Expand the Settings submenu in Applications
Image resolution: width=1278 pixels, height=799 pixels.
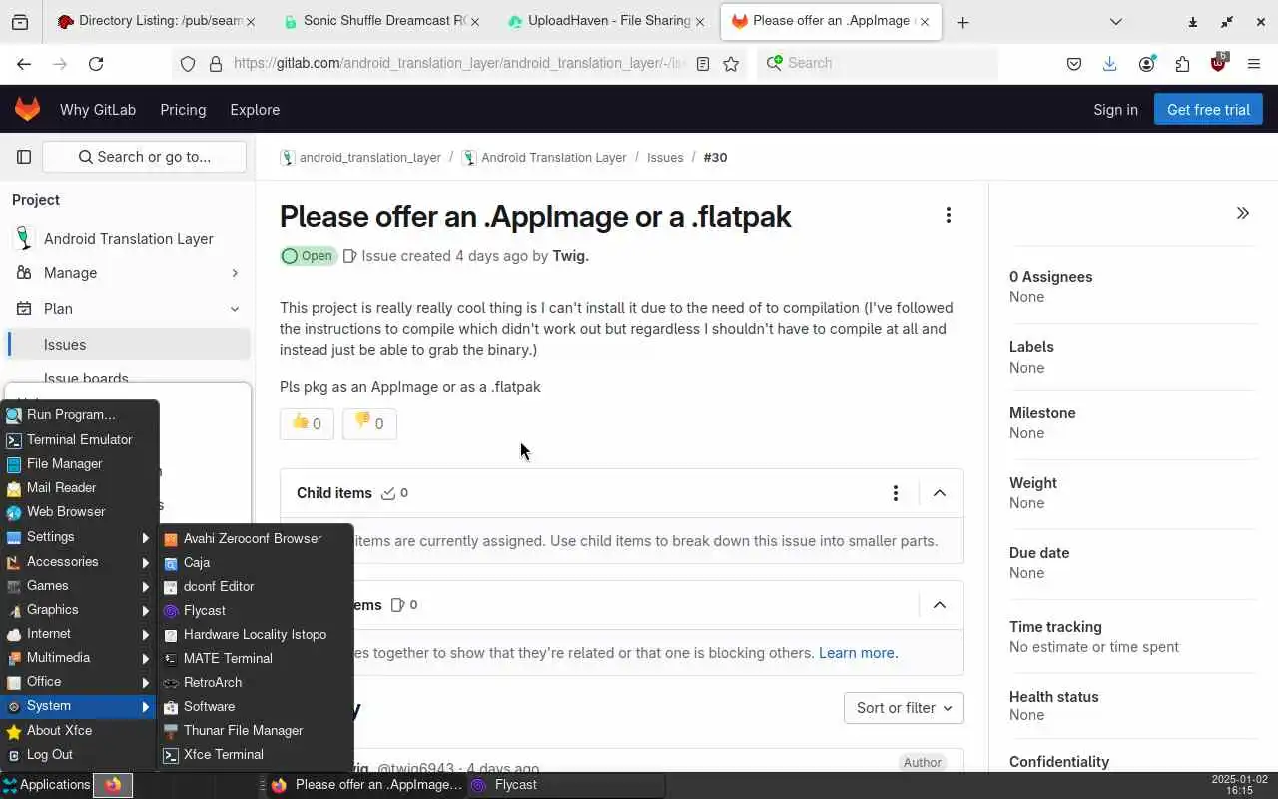(x=79, y=537)
